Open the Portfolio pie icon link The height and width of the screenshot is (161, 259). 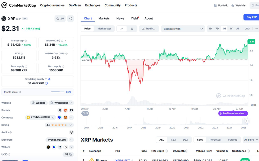(221, 6)
